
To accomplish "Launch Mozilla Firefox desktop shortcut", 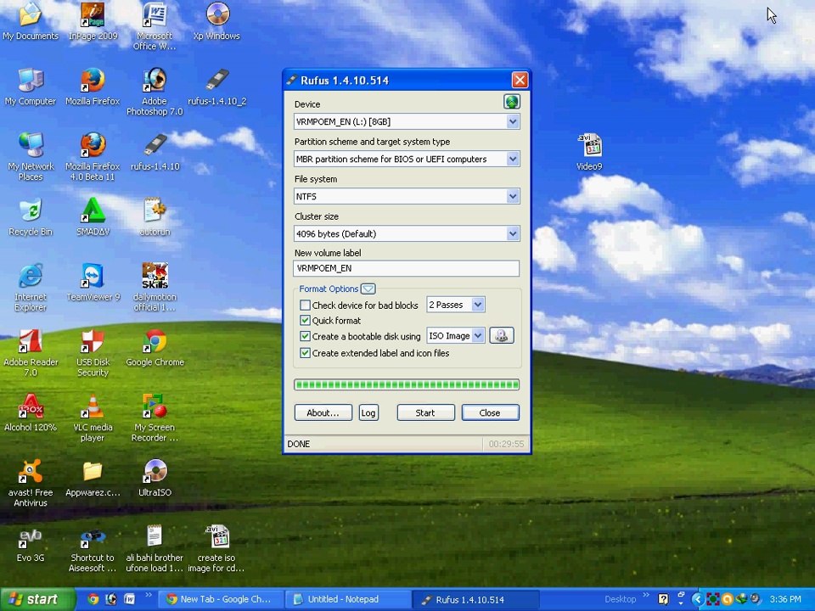I will point(93,87).
